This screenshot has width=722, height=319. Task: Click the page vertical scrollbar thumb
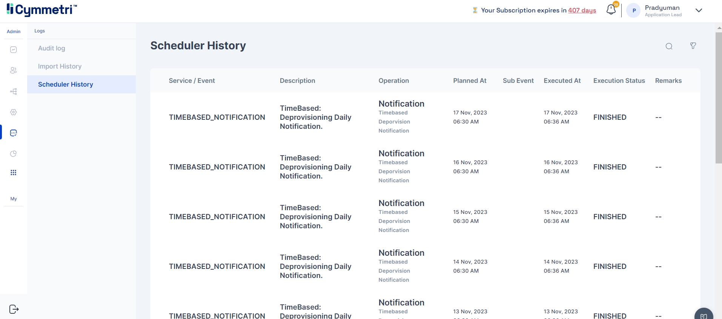[719, 98]
